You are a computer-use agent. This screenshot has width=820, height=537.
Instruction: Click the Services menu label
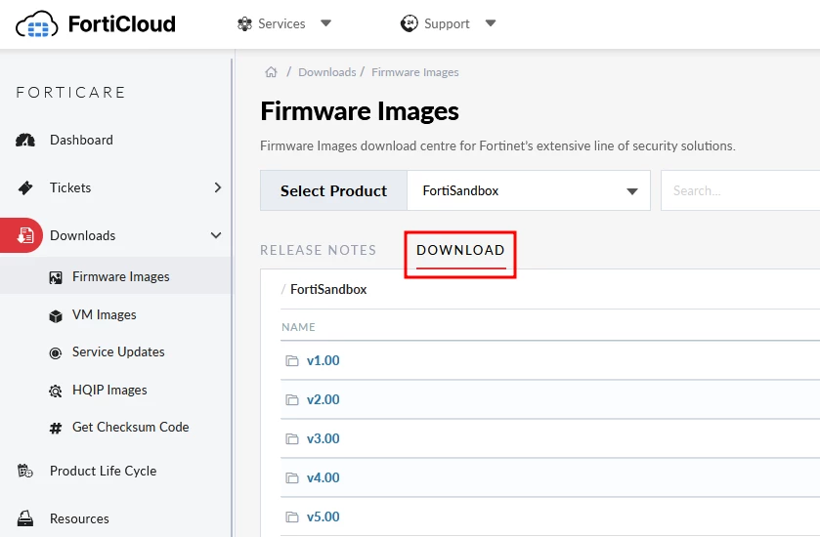click(x=281, y=24)
